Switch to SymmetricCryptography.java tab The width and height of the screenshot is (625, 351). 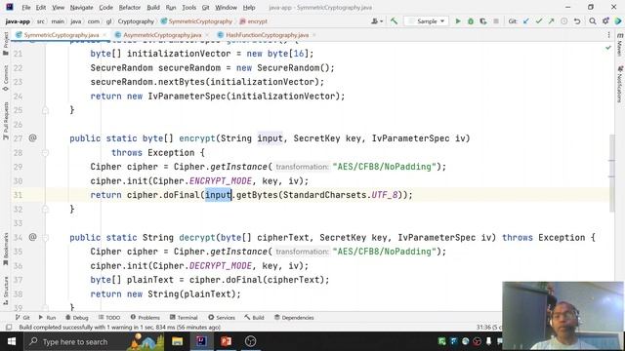tap(61, 35)
